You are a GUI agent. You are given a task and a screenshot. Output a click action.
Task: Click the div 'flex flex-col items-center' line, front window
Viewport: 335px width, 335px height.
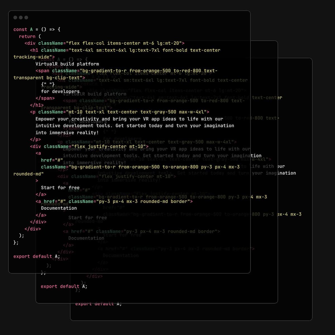click(104, 43)
